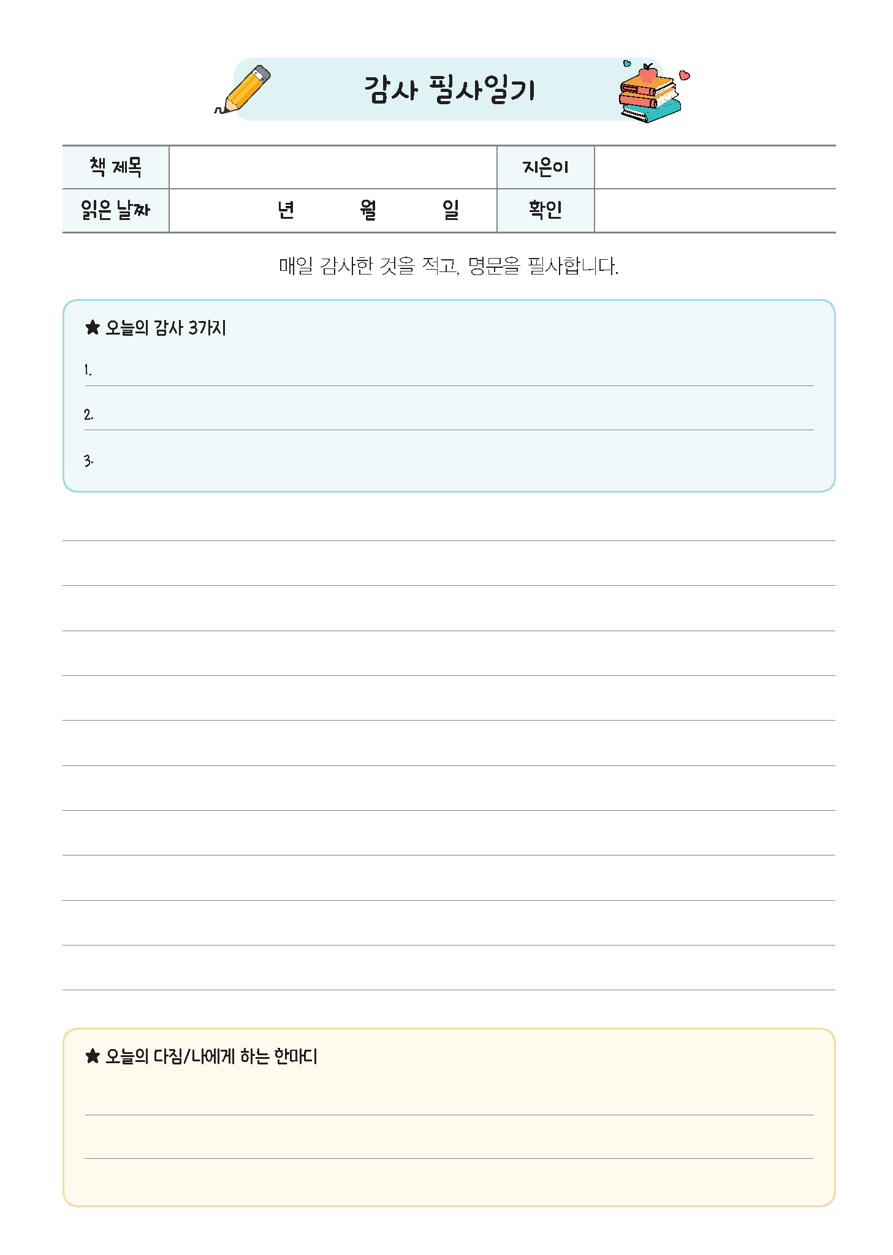Click the first ruled transcription line

[x=449, y=528]
